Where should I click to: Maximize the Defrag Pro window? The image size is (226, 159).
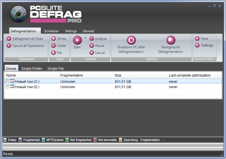215,6
